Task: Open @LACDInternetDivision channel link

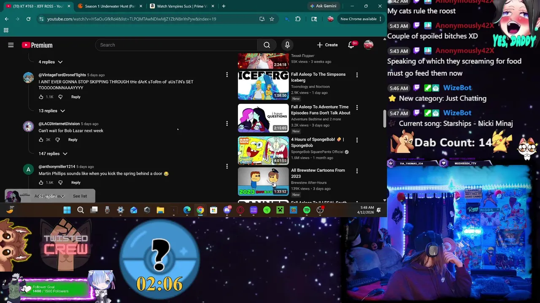Action: coord(59,124)
